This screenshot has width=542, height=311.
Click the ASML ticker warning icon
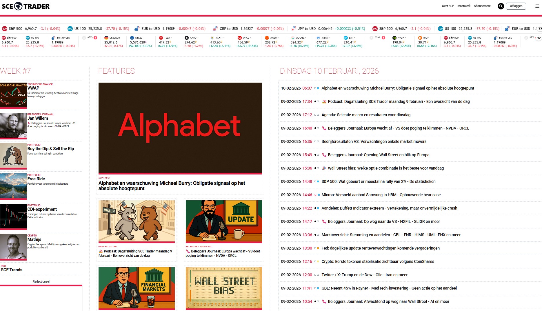point(383,38)
